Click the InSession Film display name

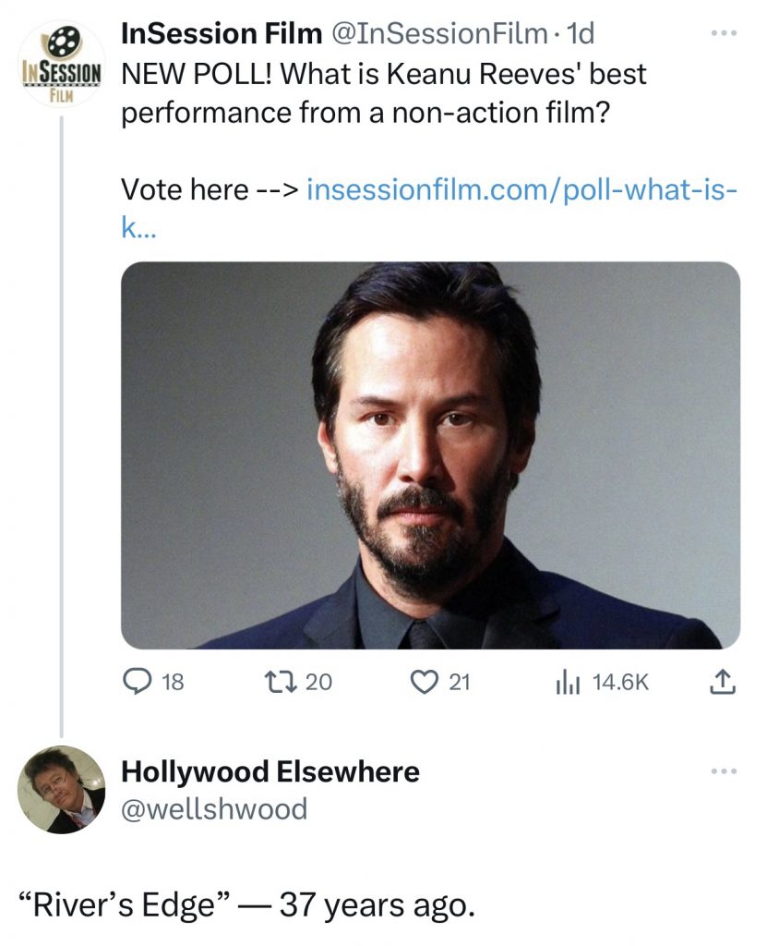[x=216, y=33]
